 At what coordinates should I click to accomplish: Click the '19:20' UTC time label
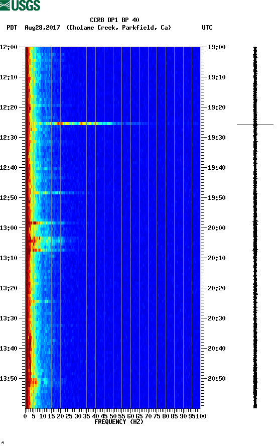(216, 107)
